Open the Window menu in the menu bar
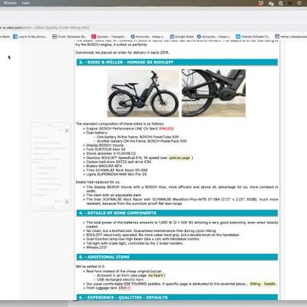 pyautogui.click(x=10, y=3)
